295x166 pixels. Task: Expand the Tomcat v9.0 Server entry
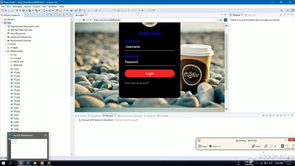click(77, 120)
